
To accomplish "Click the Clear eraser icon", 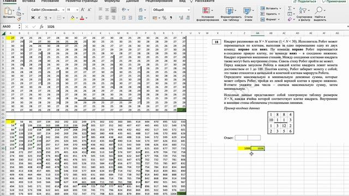I will 290,20.
